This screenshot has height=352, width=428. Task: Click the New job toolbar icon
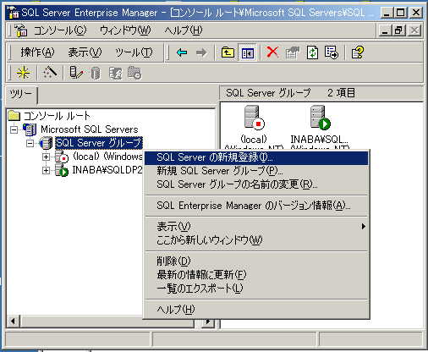click(x=134, y=73)
